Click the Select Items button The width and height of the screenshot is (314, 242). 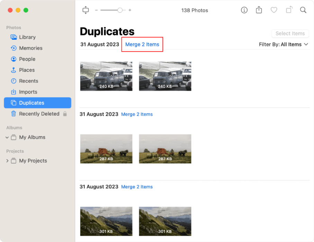pyautogui.click(x=290, y=34)
